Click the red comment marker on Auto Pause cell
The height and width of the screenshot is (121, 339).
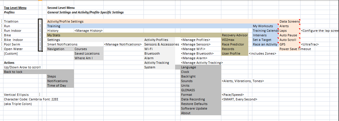pyautogui.click(x=299, y=34)
